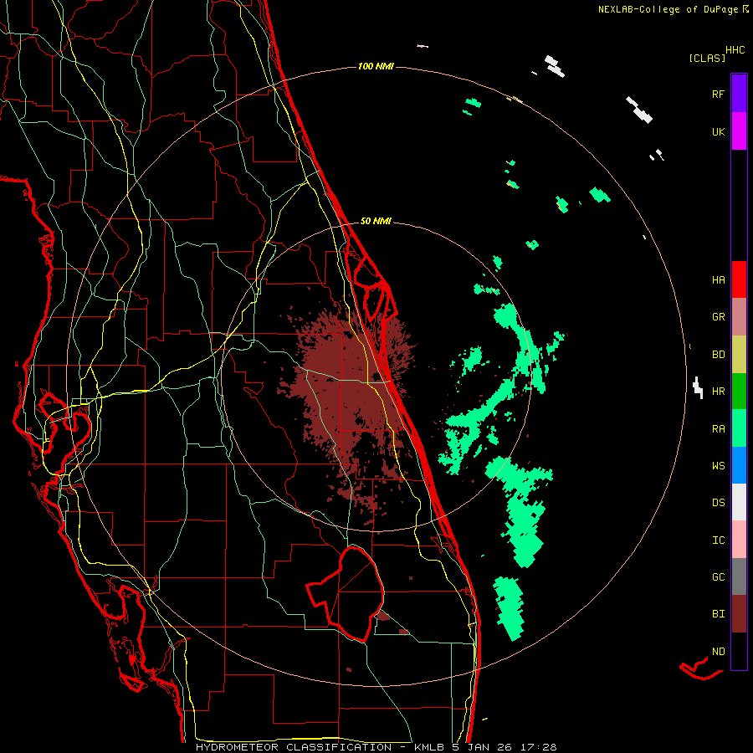The height and width of the screenshot is (753, 753).
Task: Click the GC legend label
Action: (x=718, y=577)
